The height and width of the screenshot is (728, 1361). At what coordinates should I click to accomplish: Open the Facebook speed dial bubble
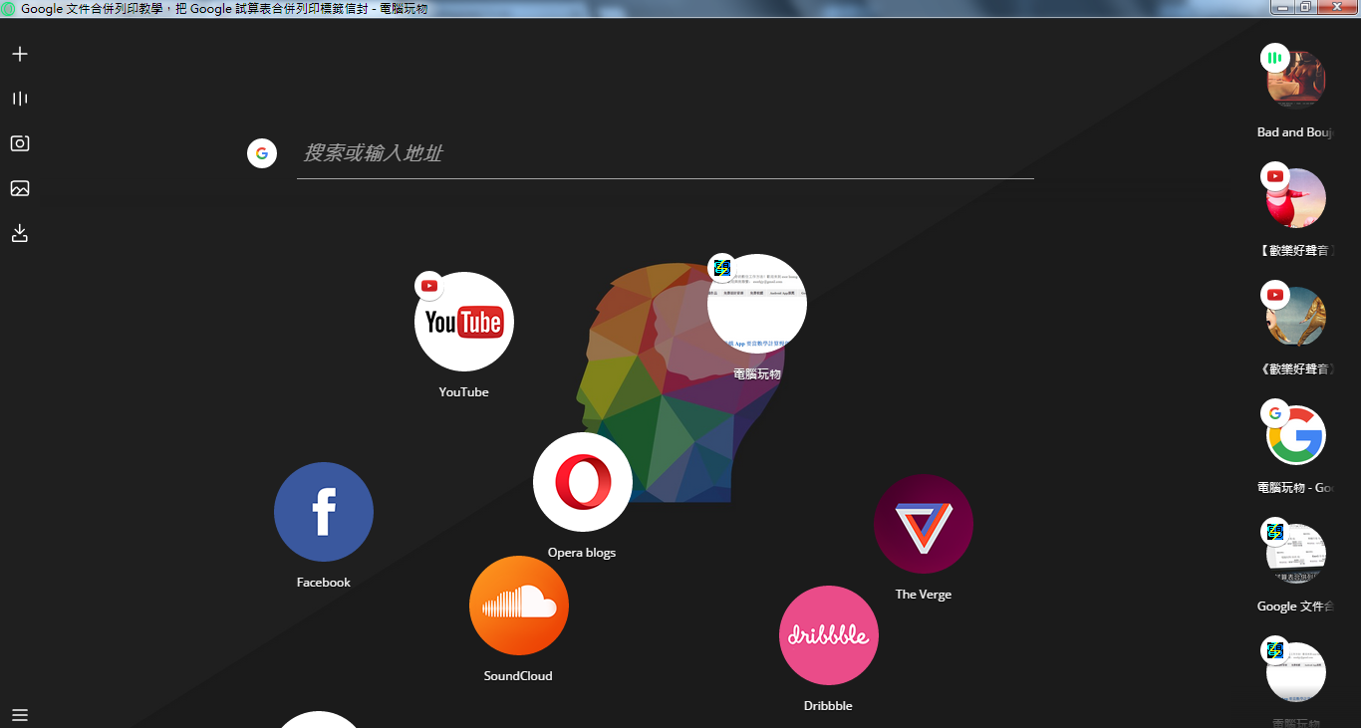pyautogui.click(x=324, y=512)
